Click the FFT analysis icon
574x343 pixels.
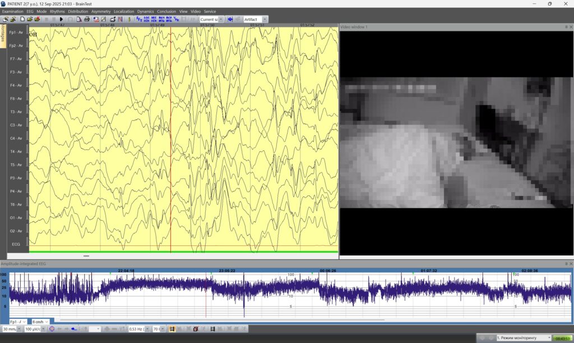(x=139, y=19)
